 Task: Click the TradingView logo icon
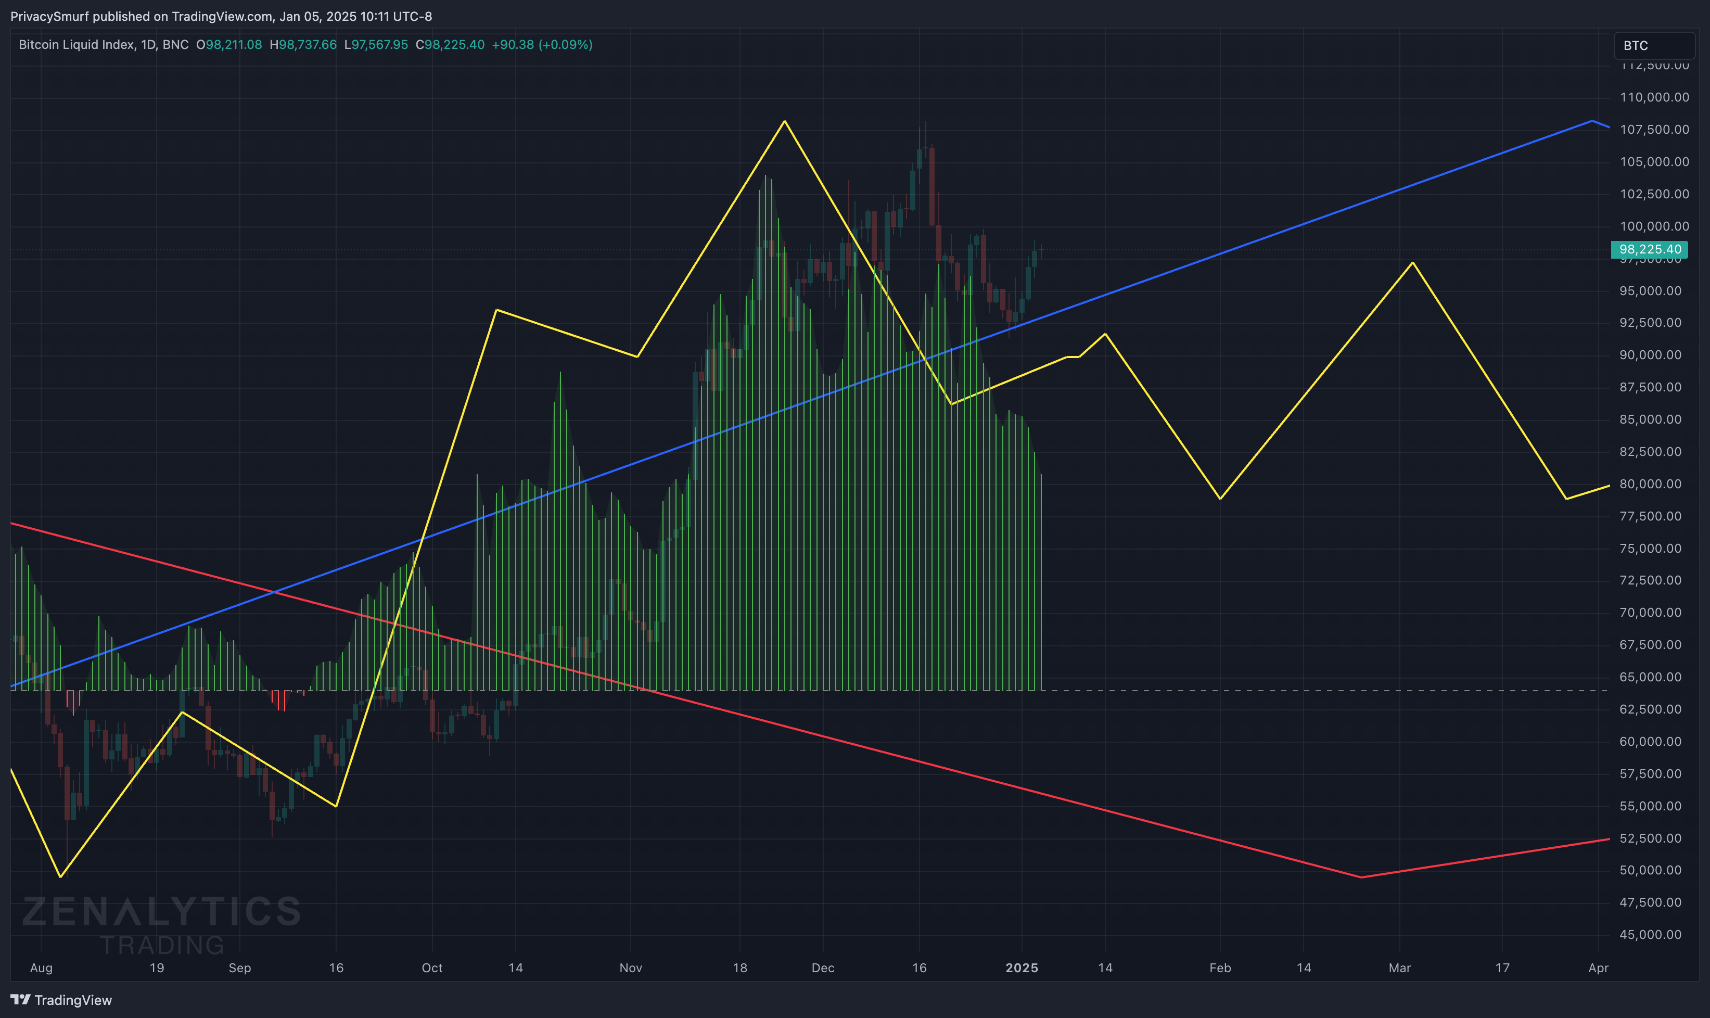(21, 999)
